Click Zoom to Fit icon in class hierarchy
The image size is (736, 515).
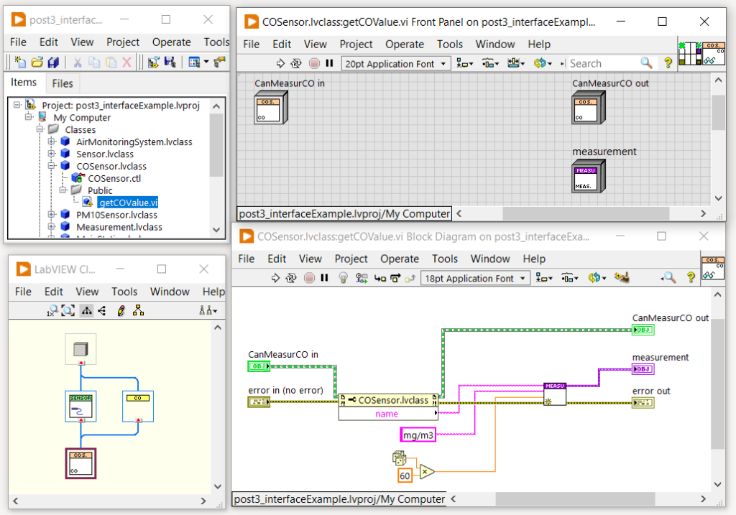pyautogui.click(x=68, y=311)
